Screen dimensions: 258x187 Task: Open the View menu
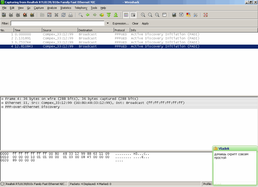[x=21, y=8]
